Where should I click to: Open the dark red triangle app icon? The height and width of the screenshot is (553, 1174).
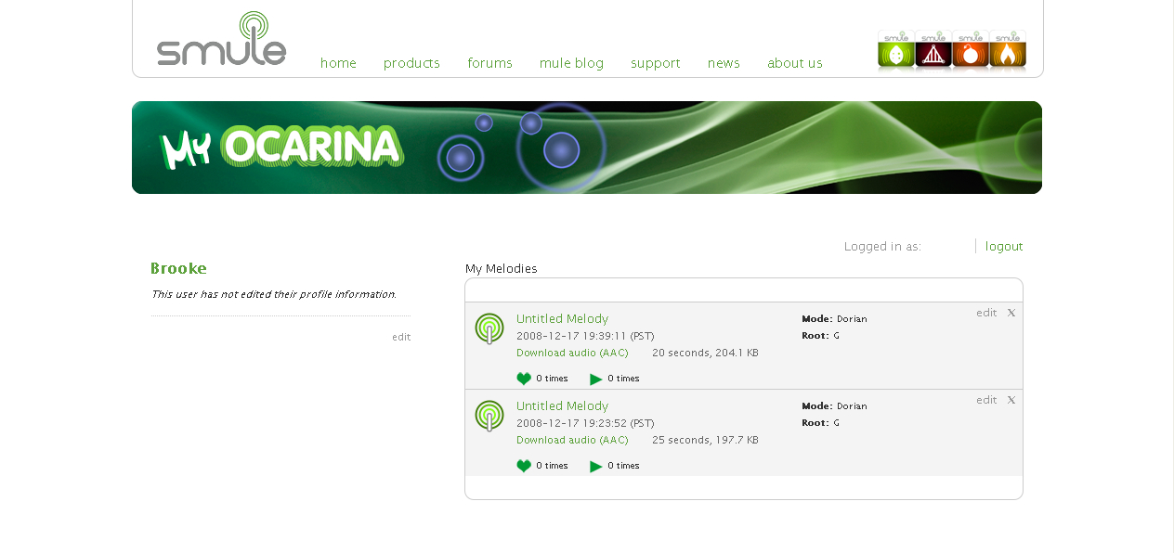(x=933, y=51)
